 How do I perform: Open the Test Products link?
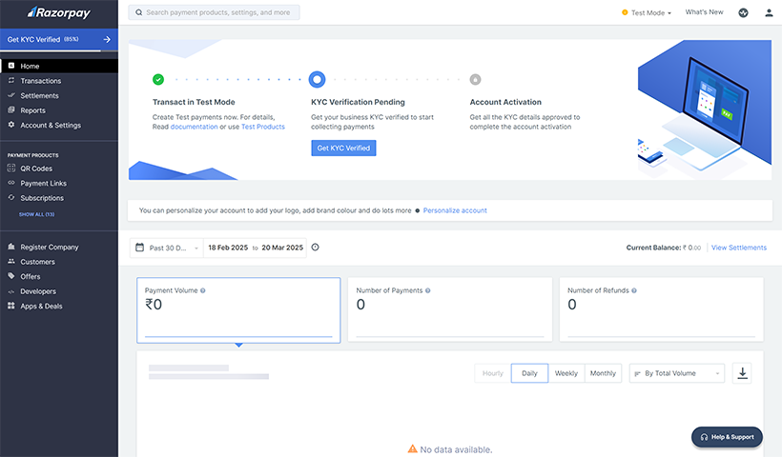[263, 127]
